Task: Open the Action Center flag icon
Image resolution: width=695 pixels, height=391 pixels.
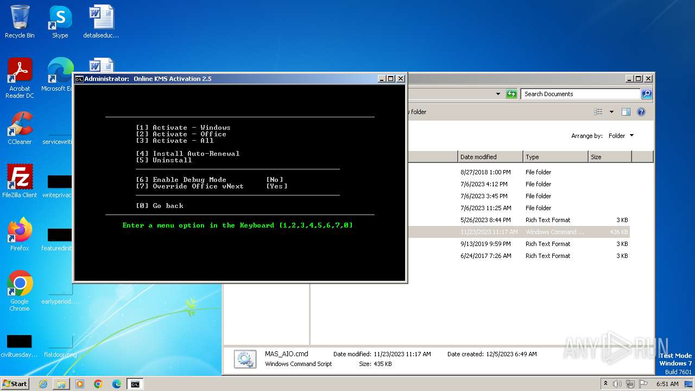Action: [x=643, y=384]
